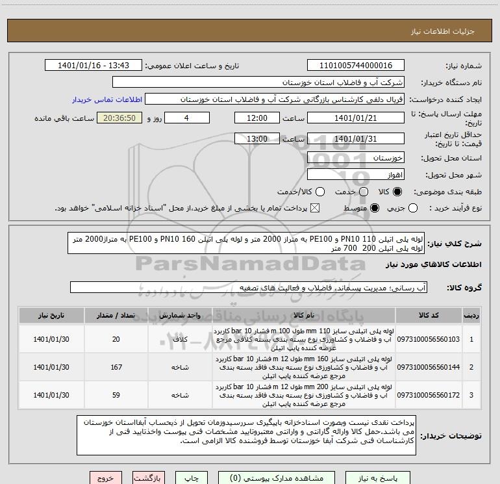500x484 pixels.
Task: Click the ردیف column header
Action: (x=471, y=316)
